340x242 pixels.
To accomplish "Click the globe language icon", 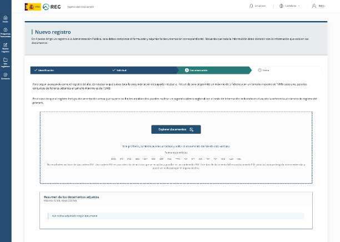I will [281, 6].
